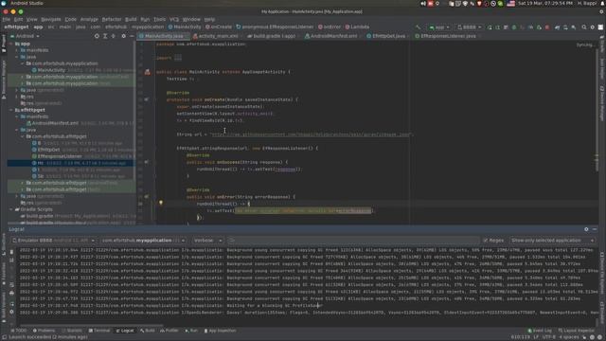Click the system clock in top bar
606x341 pixels.
click(545, 3)
